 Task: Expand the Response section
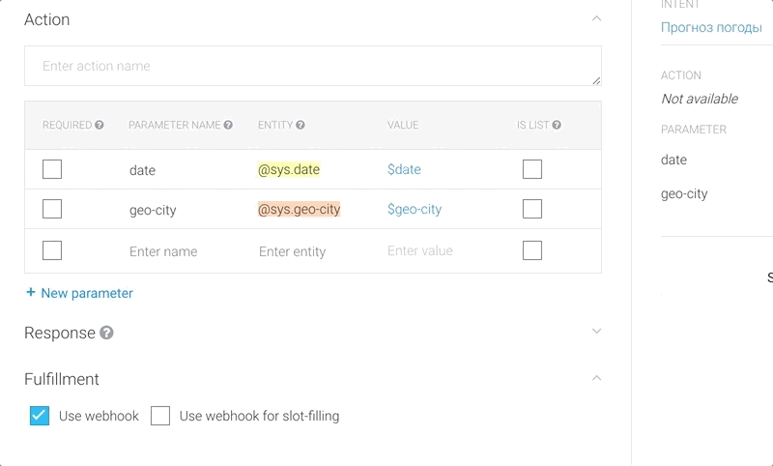click(x=596, y=332)
